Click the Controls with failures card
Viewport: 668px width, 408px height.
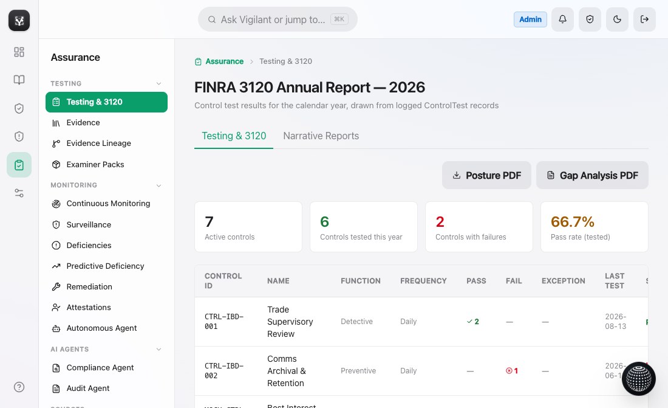pyautogui.click(x=479, y=227)
